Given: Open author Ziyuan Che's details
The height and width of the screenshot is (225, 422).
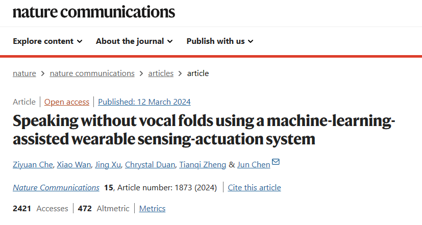Looking at the screenshot, I should (33, 165).
